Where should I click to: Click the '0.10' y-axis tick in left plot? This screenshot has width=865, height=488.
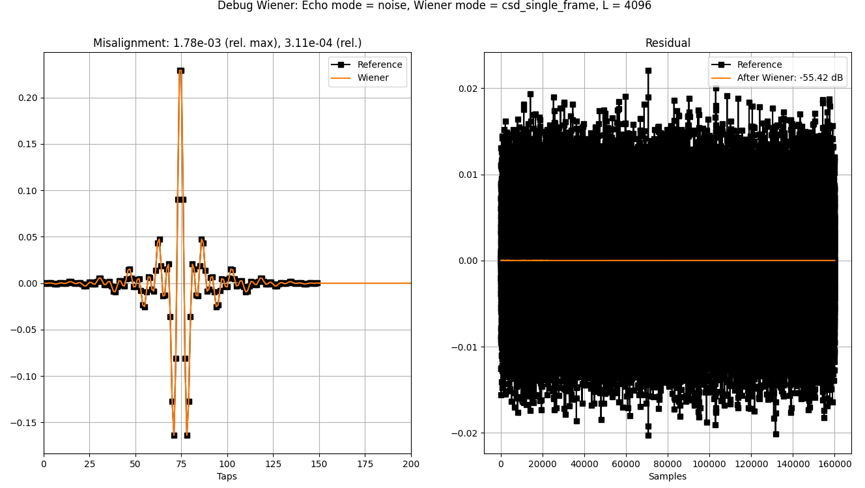(x=29, y=191)
